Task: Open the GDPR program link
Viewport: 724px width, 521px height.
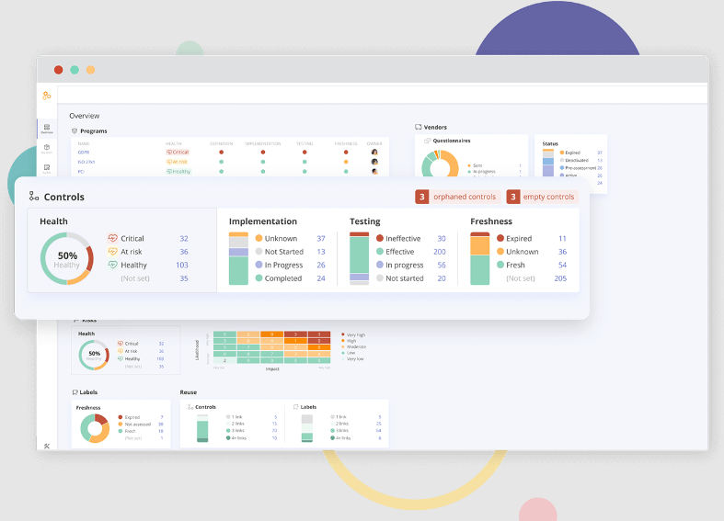Action: tap(84, 153)
